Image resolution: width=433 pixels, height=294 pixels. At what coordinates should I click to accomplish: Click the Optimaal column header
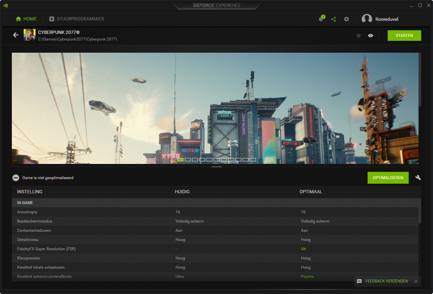(x=311, y=192)
